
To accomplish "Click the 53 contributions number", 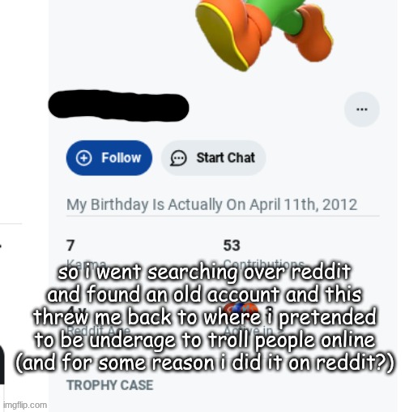I will tap(232, 246).
